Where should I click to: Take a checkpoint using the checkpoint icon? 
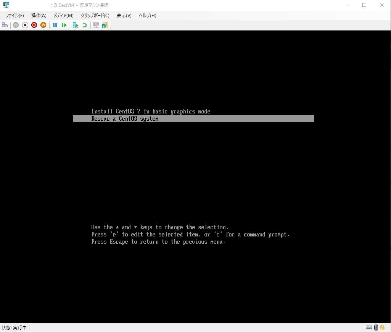click(x=75, y=25)
